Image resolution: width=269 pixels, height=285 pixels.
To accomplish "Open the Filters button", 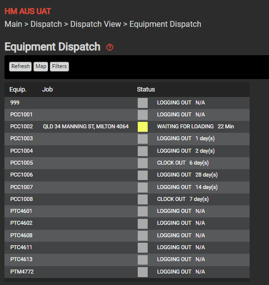I will (60, 67).
